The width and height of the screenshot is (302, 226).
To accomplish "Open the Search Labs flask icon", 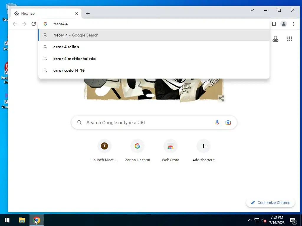I will (275, 39).
